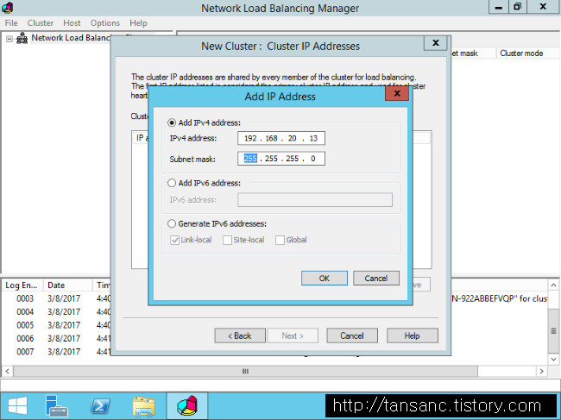Click the IPv6 address input field
This screenshot has width=561, height=420.
point(315,200)
